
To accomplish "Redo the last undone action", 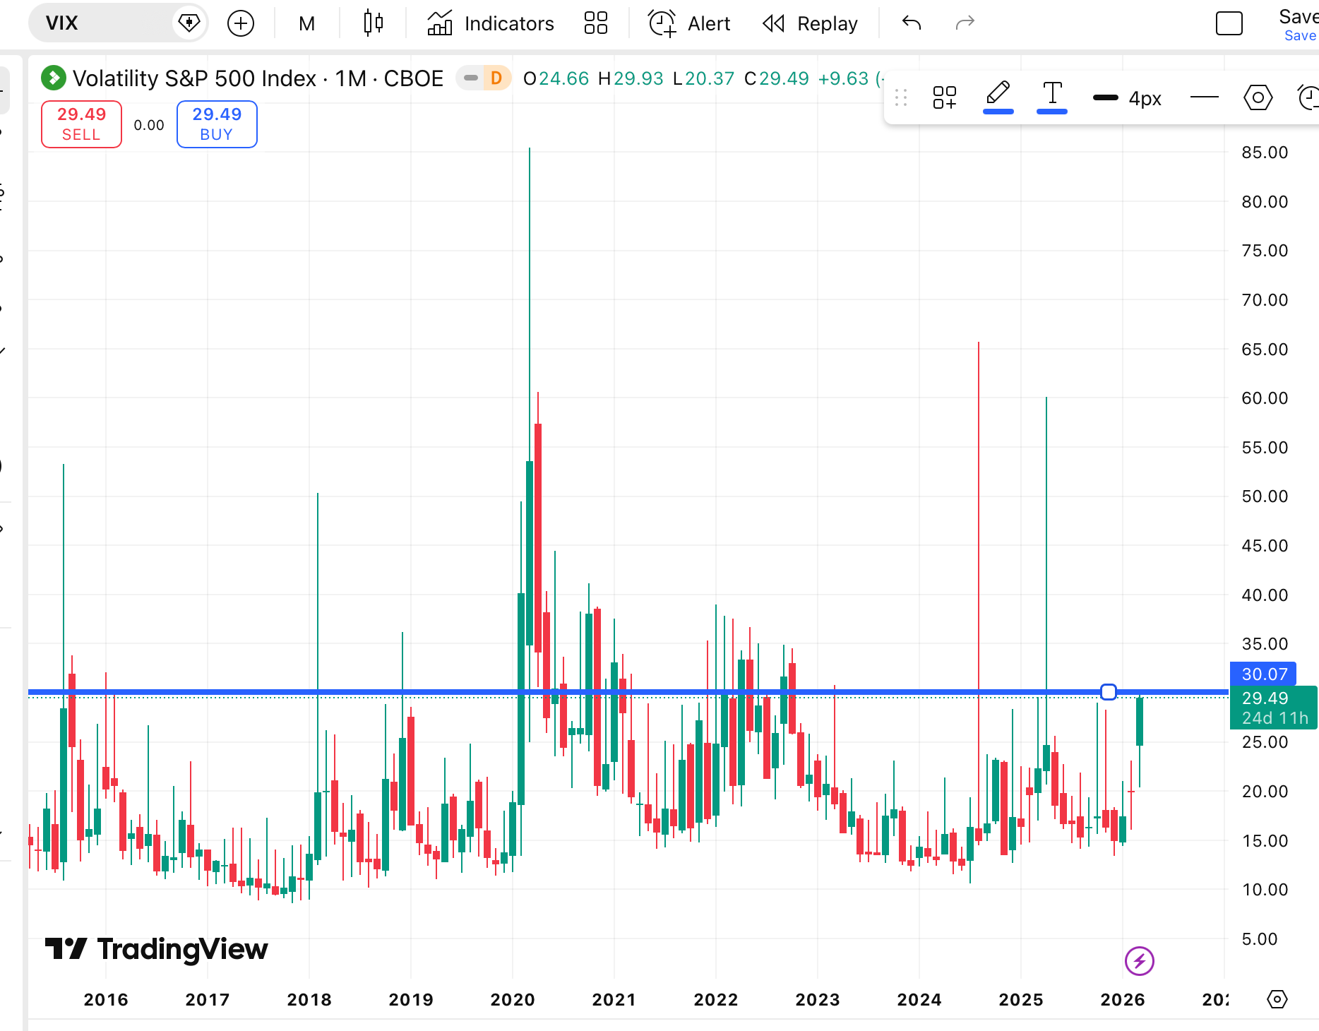I will (x=965, y=23).
